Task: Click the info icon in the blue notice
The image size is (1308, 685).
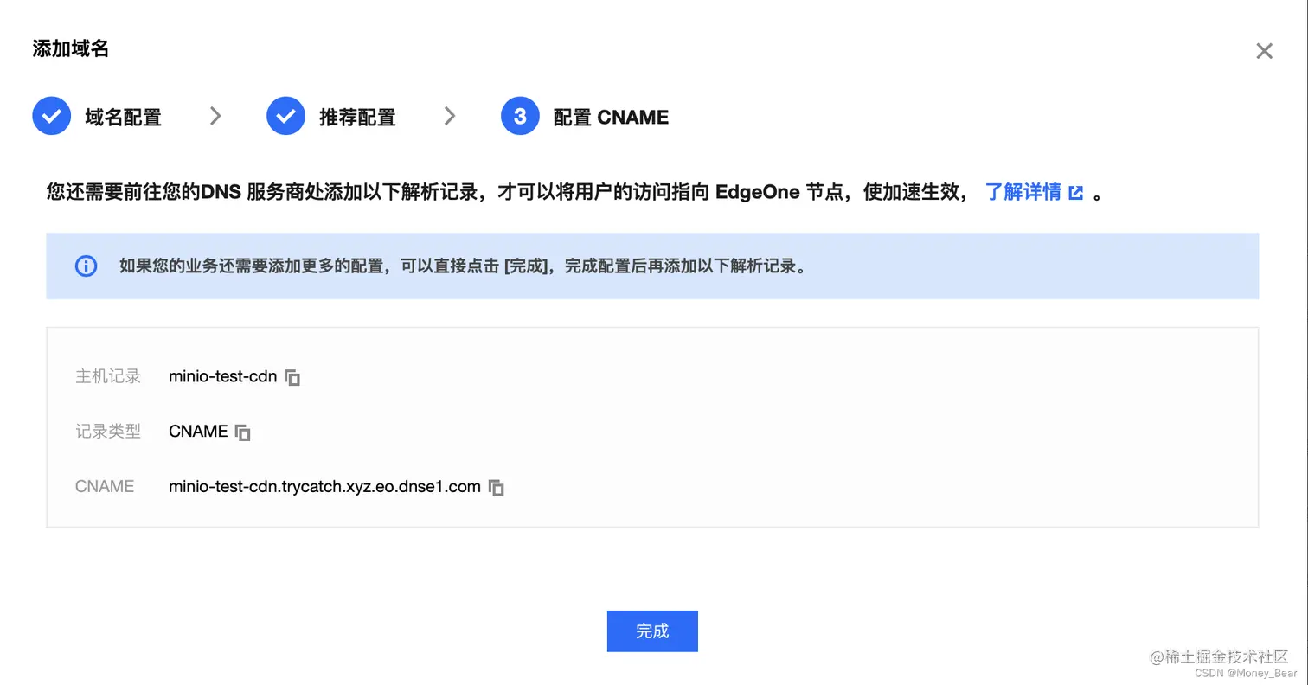Action: point(86,266)
